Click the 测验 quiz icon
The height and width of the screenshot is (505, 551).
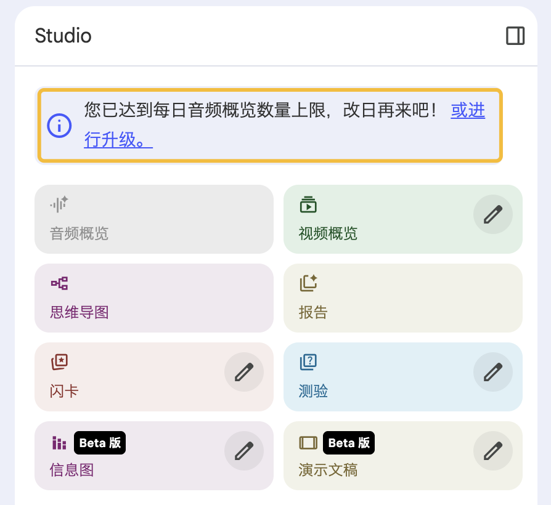308,362
